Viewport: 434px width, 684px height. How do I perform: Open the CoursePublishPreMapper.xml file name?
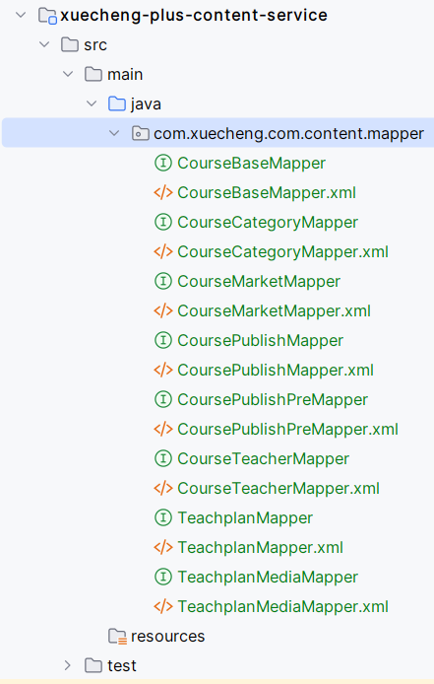[x=287, y=430]
